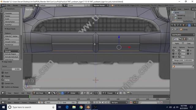
Task: Copy the Mirror modifier
Action: (x=189, y=43)
